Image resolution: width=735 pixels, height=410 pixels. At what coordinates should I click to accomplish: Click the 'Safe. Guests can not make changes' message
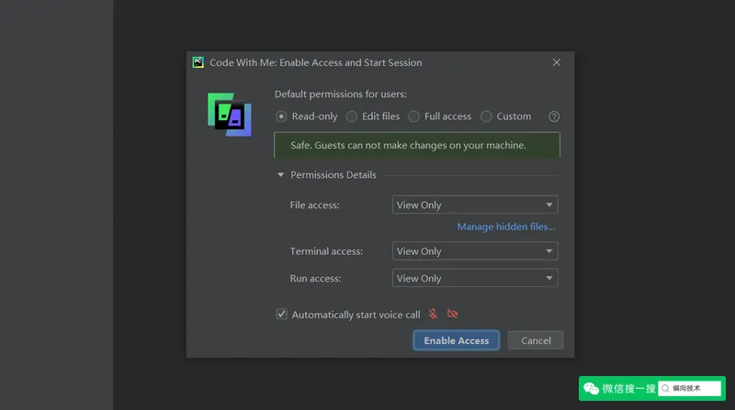[x=408, y=146]
